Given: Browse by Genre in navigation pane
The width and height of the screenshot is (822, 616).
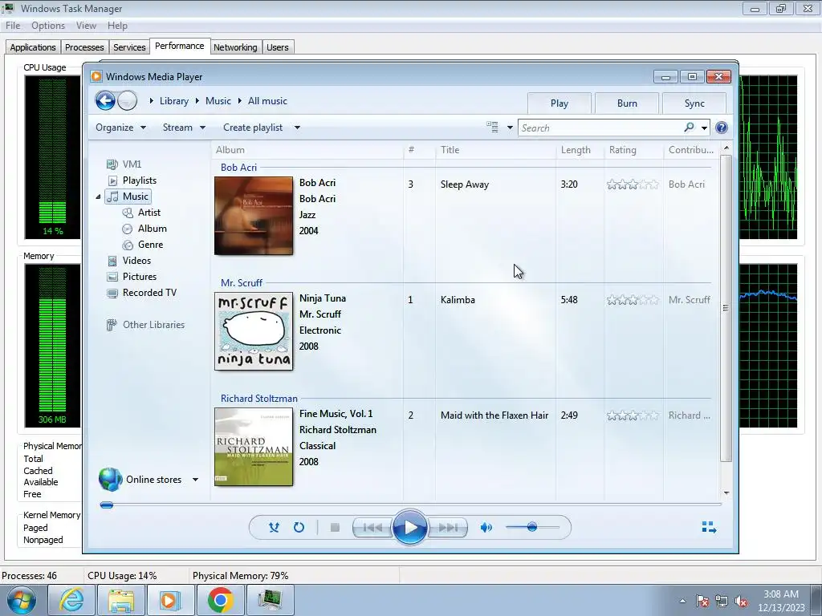Looking at the screenshot, I should pyautogui.click(x=150, y=245).
